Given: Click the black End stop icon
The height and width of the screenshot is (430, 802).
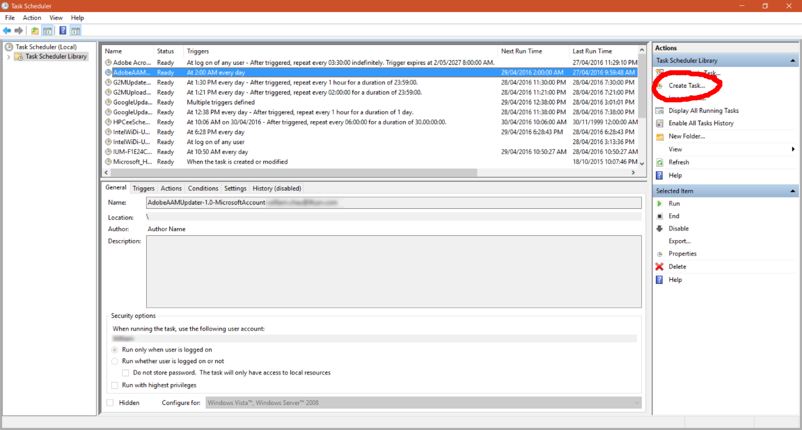Looking at the screenshot, I should point(660,216).
